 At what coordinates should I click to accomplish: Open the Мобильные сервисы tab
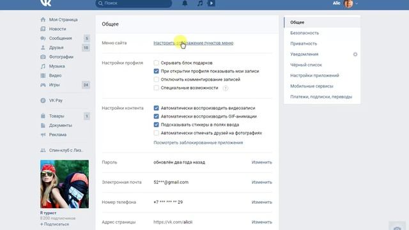pyautogui.click(x=322, y=86)
